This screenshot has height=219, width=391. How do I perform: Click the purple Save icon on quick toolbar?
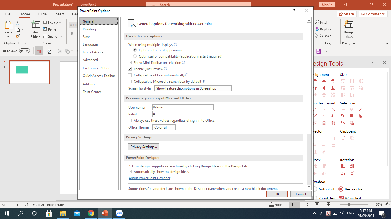[x=318, y=51]
